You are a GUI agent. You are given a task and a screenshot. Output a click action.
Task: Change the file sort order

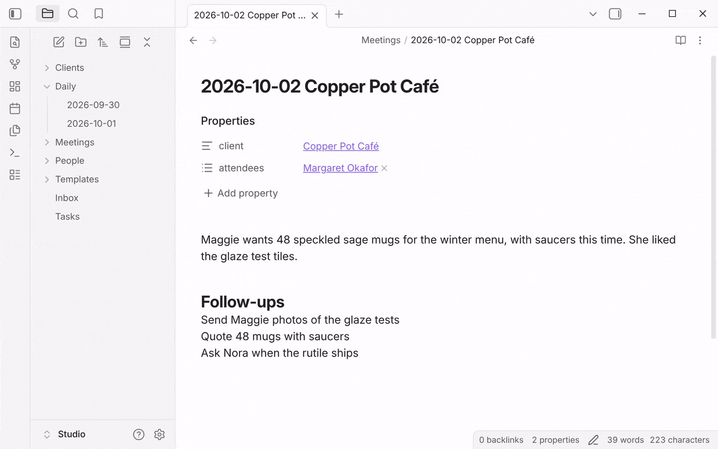pyautogui.click(x=103, y=42)
